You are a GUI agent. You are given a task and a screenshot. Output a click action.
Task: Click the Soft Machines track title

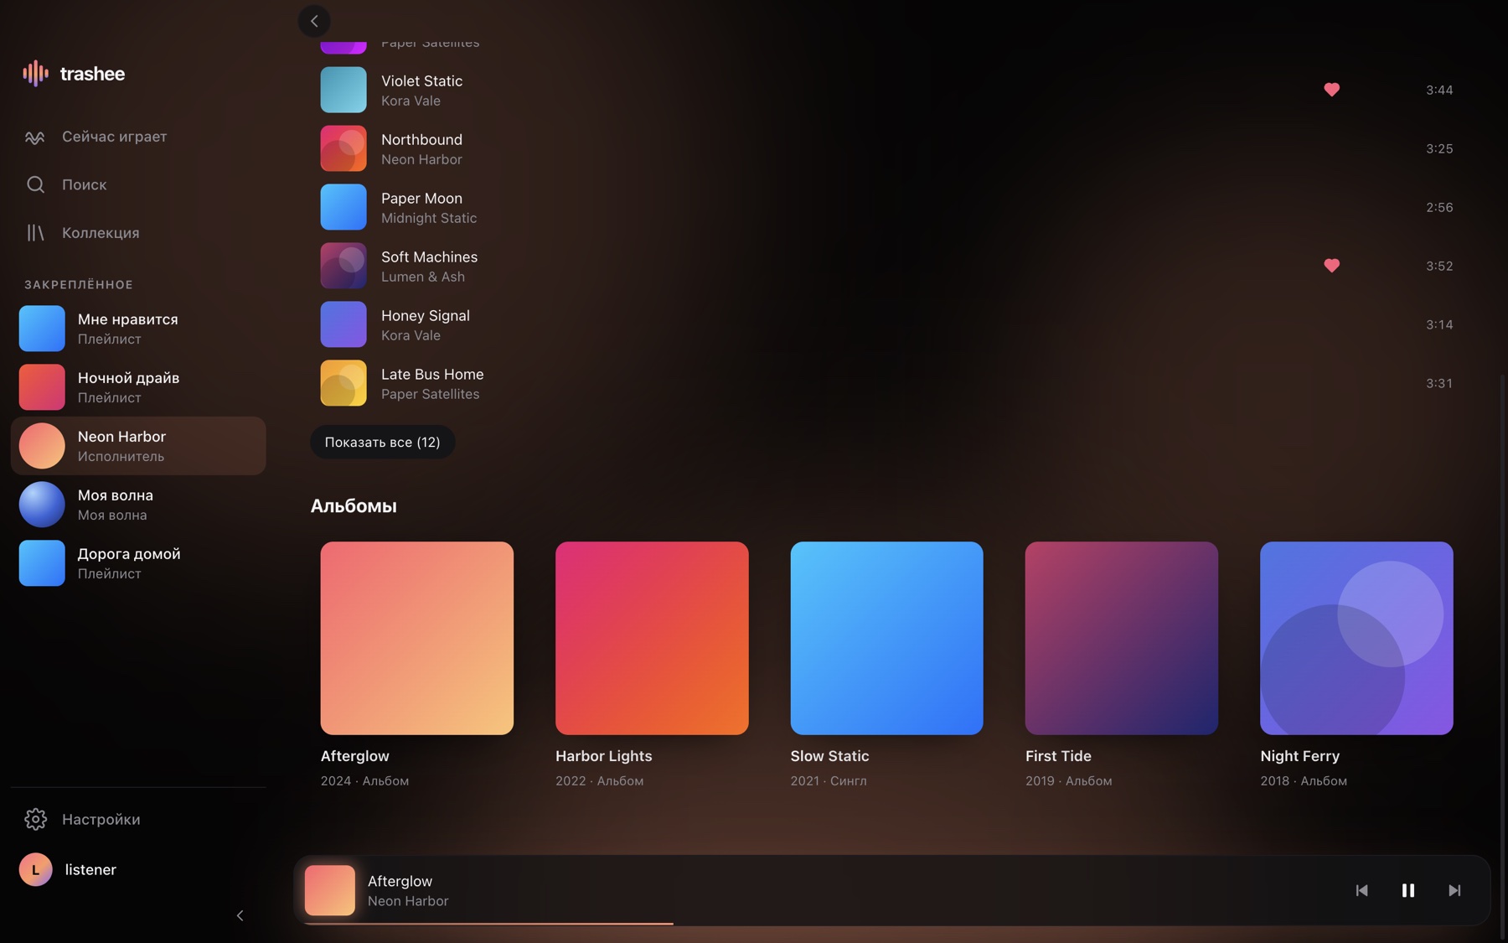429,257
